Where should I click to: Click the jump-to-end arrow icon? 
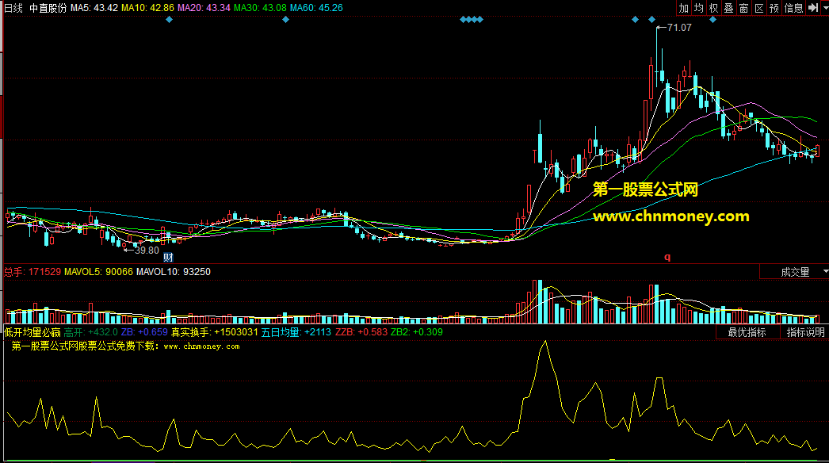click(813, 8)
